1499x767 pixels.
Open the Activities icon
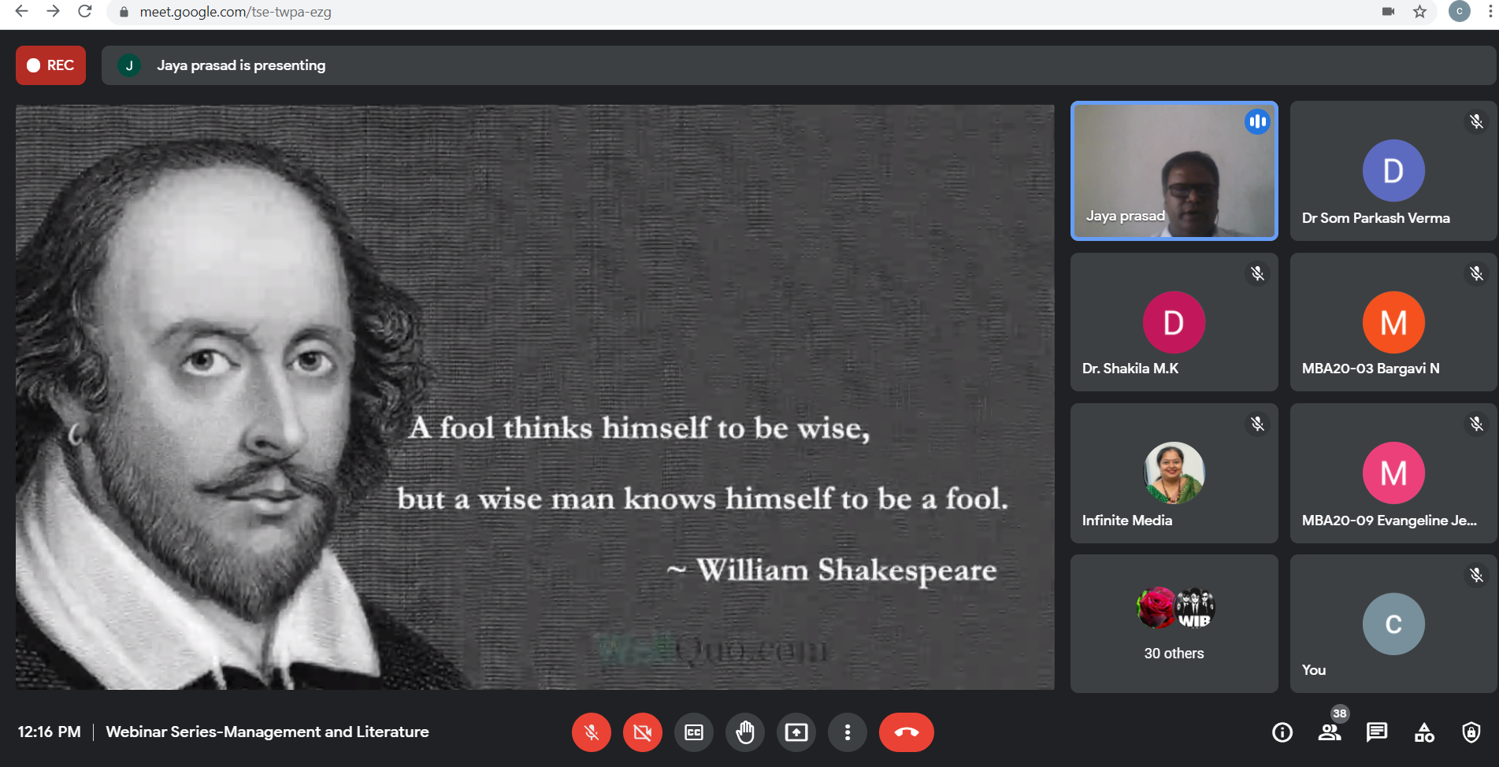pos(1424,732)
